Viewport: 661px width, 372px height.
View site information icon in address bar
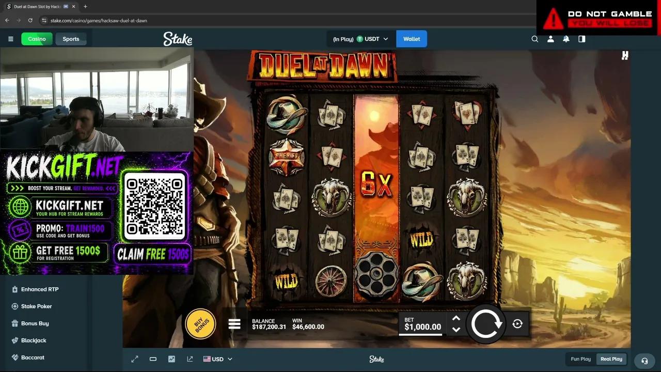tap(44, 21)
